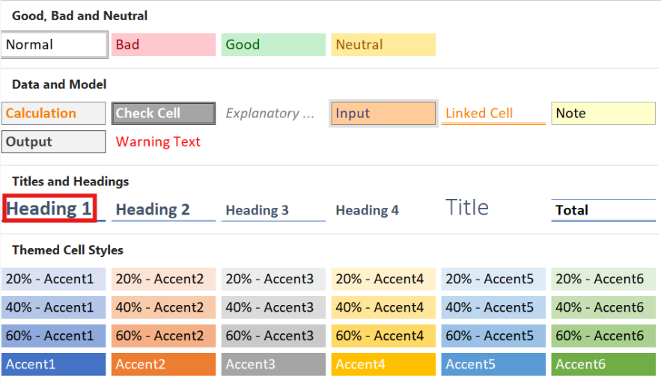Click the Heading 1 style
Viewport: 661px width, 382px height.
tap(50, 209)
